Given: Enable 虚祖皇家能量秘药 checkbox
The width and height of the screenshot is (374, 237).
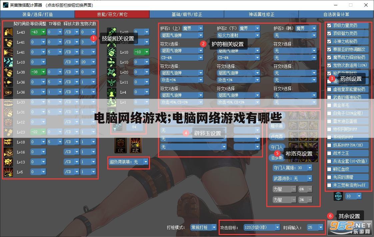Looking at the screenshot, I should tap(329, 89).
